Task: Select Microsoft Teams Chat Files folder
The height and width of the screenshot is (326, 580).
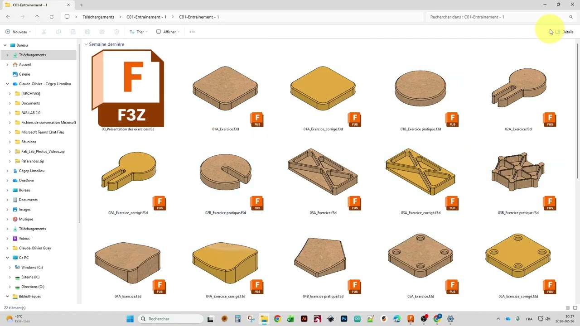Action: click(43, 132)
